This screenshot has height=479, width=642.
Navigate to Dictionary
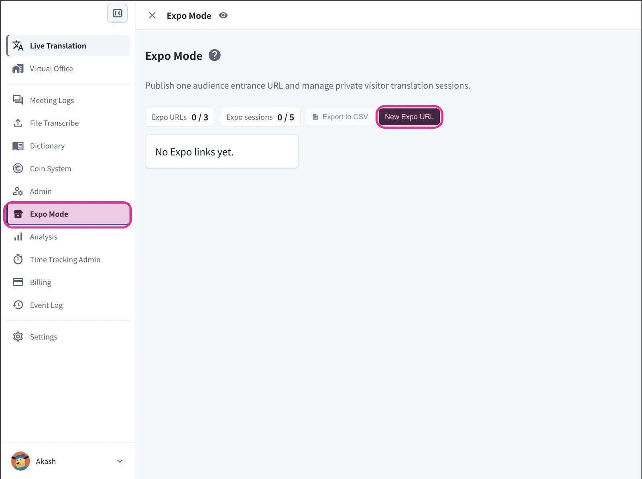(x=68, y=146)
